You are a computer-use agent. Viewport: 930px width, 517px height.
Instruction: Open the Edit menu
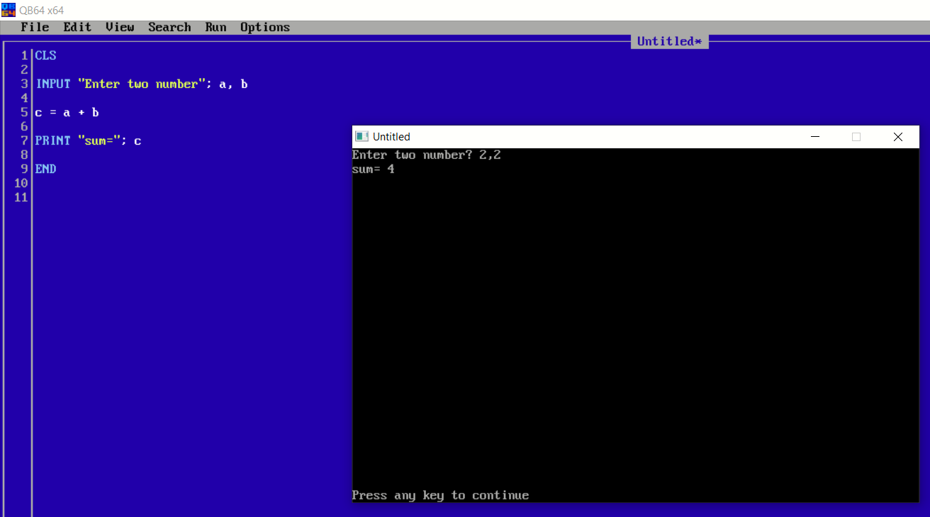click(x=77, y=27)
